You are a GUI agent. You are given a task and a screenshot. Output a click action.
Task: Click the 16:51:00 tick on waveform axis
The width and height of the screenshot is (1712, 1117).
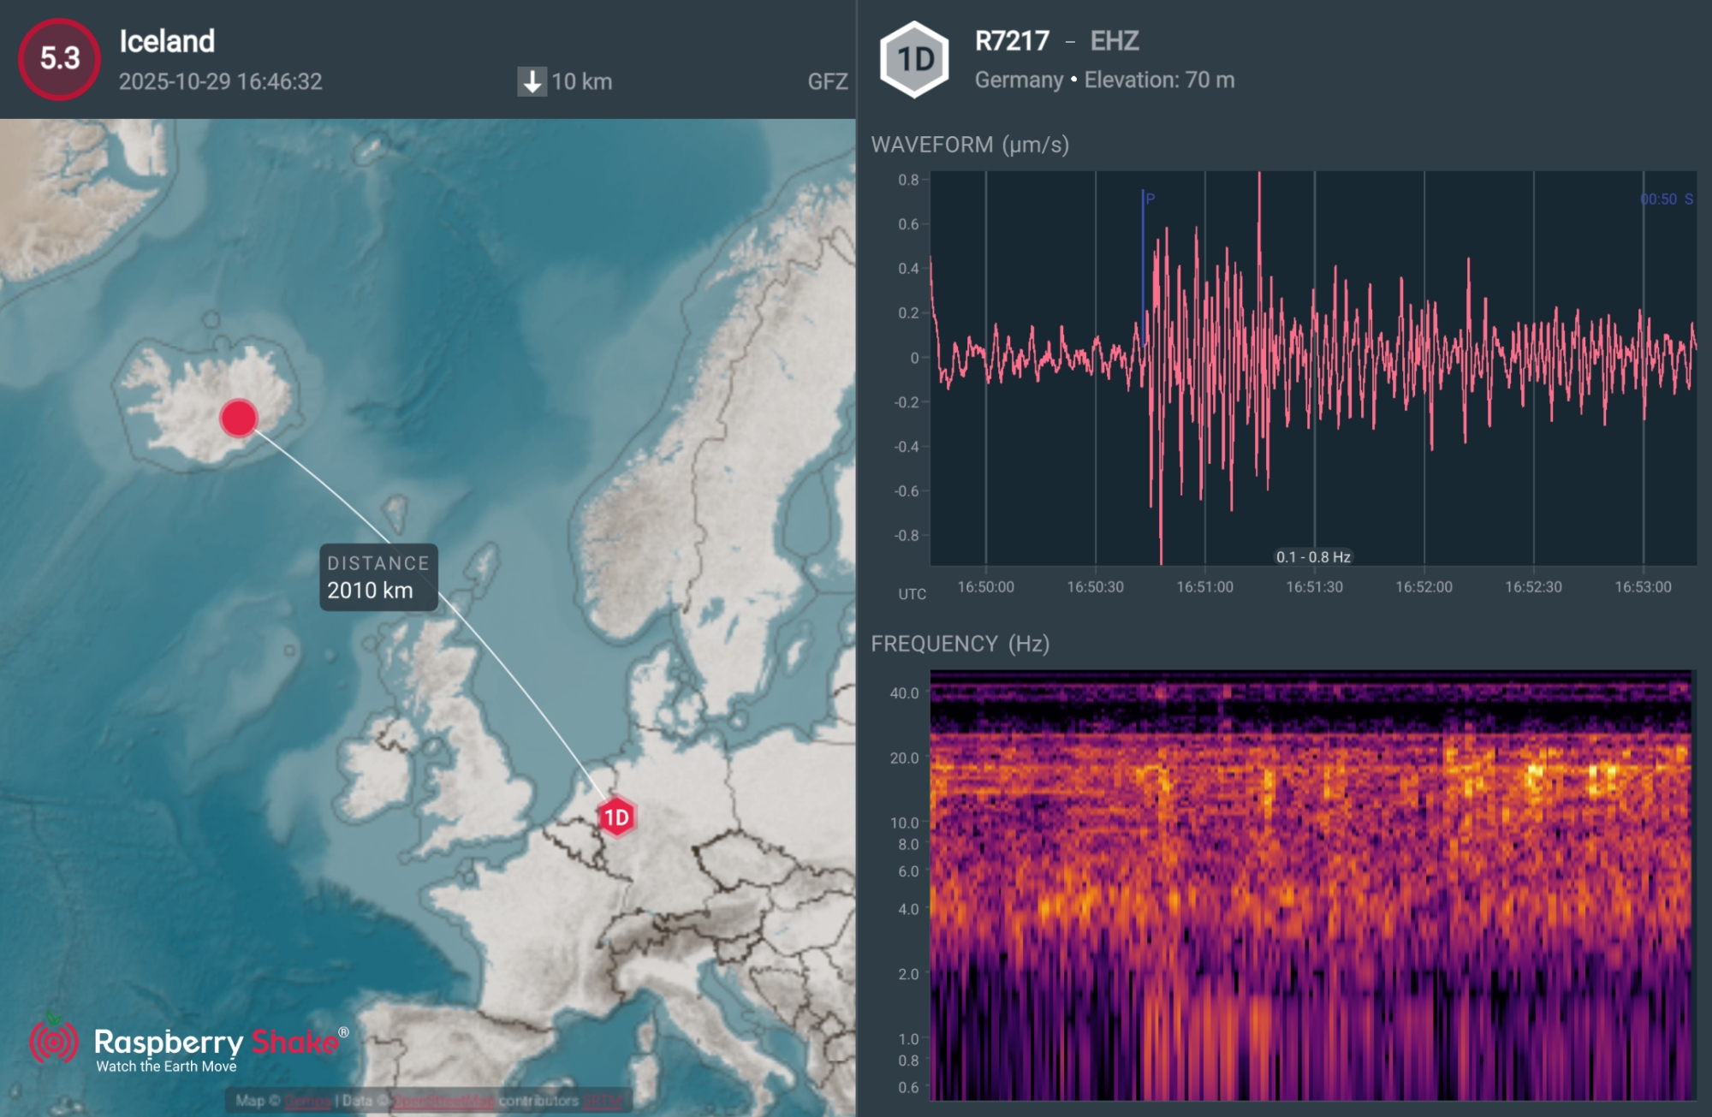(x=1204, y=587)
